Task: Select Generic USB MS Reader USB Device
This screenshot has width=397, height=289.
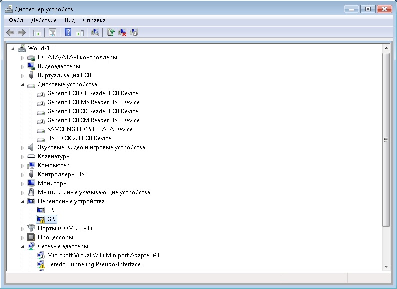Action: click(x=93, y=102)
